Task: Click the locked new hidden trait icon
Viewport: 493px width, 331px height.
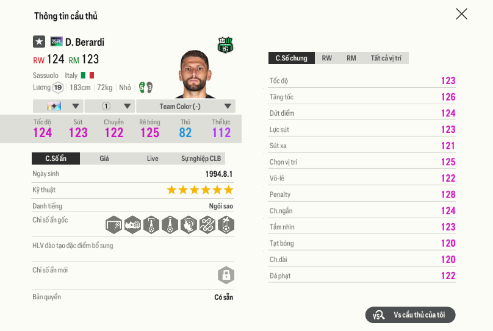Action: [226, 275]
